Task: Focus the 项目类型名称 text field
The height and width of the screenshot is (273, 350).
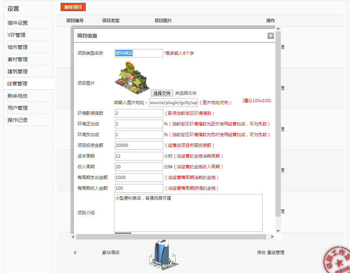Action: tap(139, 53)
